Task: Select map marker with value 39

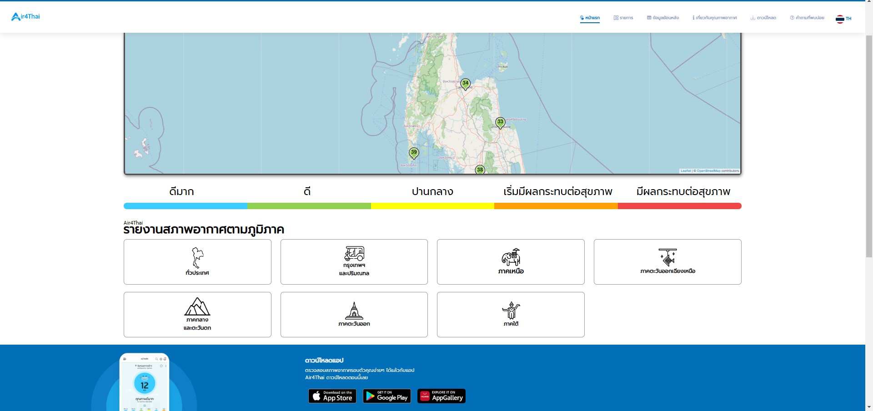Action: 414,153
